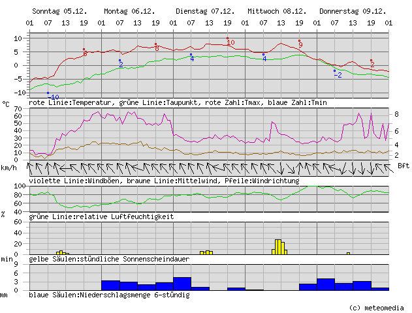Click the blue Tmin value '2' on Monday
The width and height of the screenshot is (412, 313).
[121, 65]
